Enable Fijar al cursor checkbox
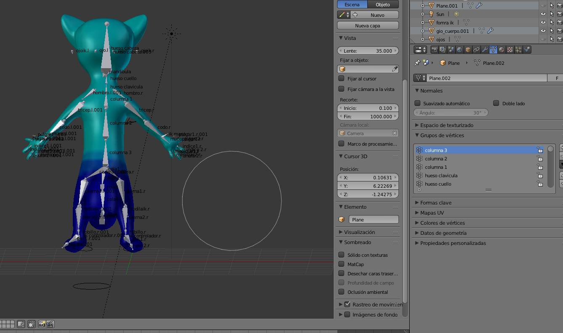 [341, 79]
